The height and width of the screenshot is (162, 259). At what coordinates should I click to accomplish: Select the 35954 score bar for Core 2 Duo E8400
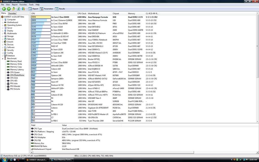click(x=41, y=17)
